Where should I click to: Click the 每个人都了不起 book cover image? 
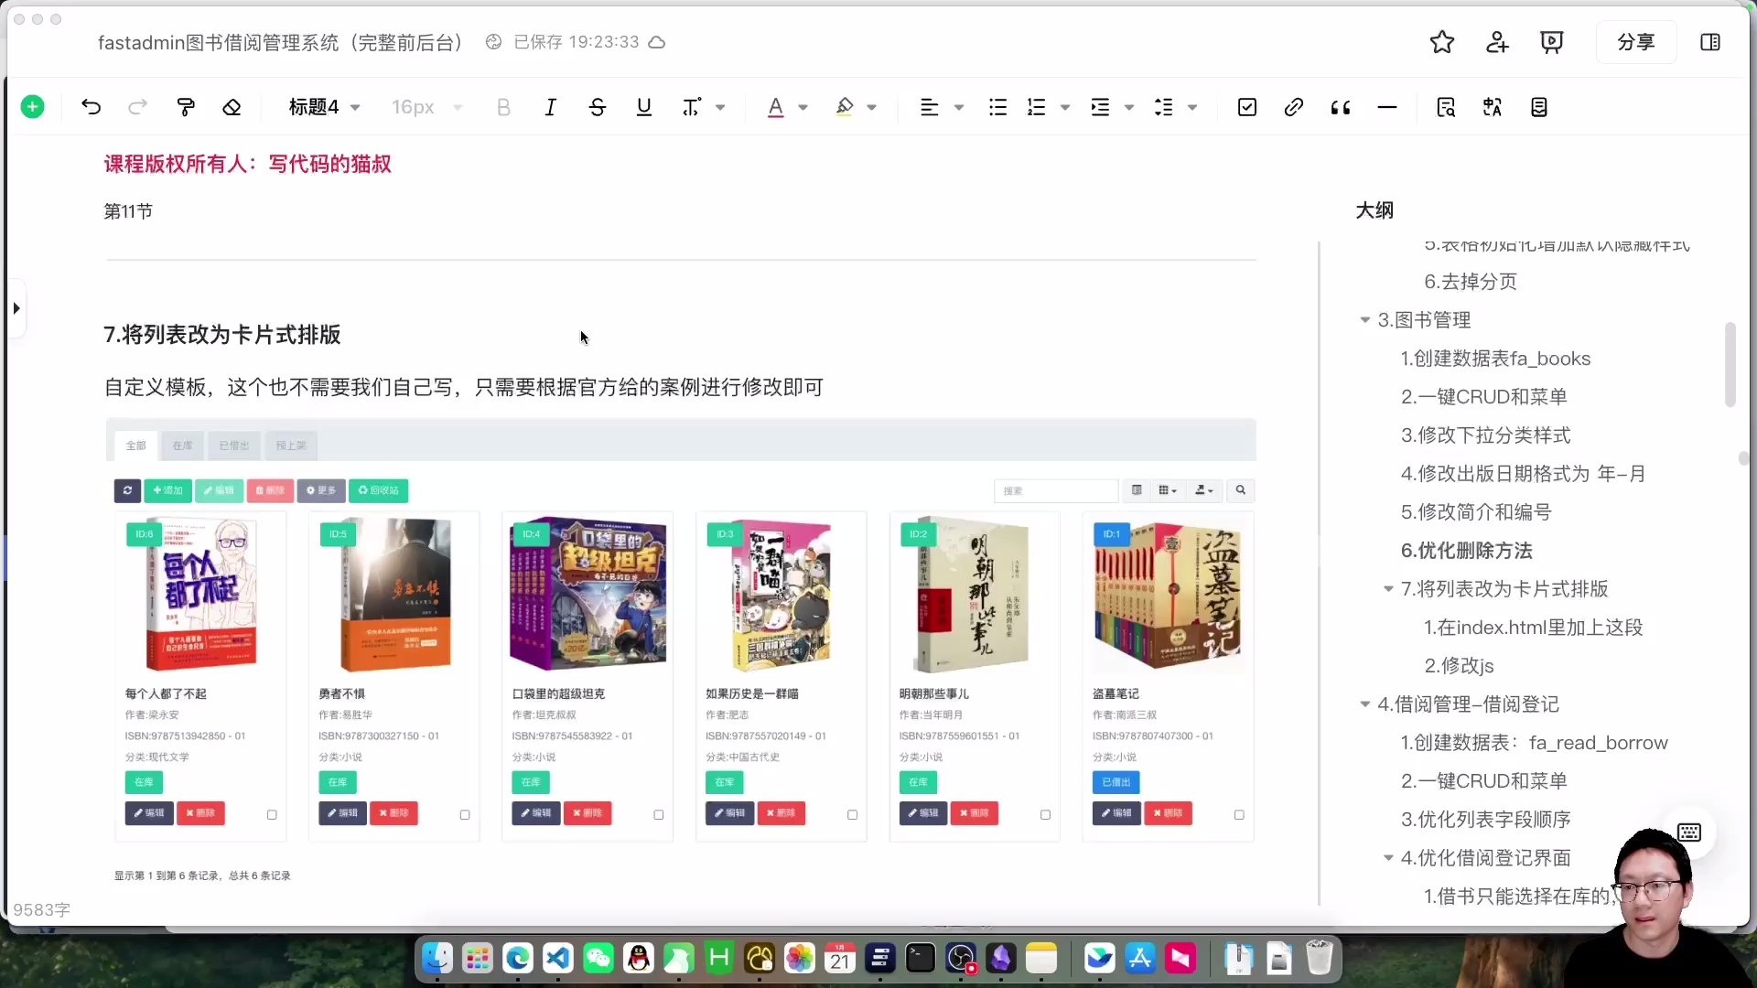pyautogui.click(x=201, y=595)
